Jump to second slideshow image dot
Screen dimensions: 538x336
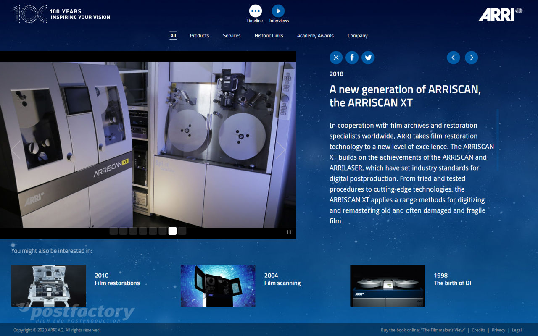coord(123,231)
